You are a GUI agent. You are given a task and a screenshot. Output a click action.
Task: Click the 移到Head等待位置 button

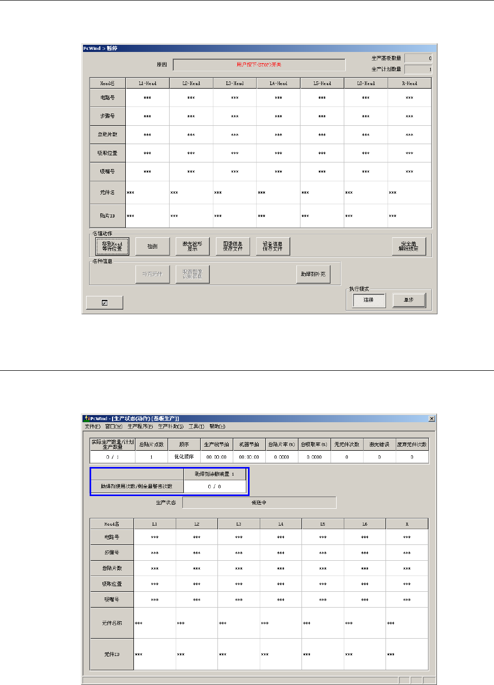click(x=112, y=246)
